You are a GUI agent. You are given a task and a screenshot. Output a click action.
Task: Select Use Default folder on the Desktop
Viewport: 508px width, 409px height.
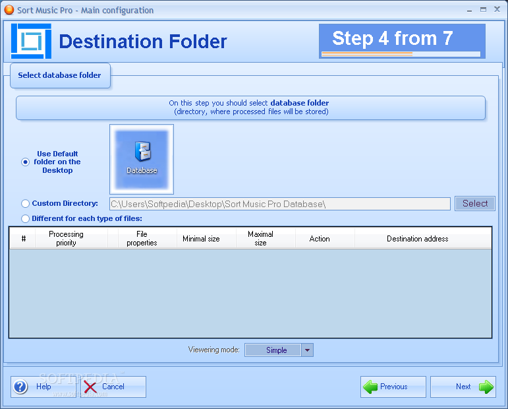25,162
